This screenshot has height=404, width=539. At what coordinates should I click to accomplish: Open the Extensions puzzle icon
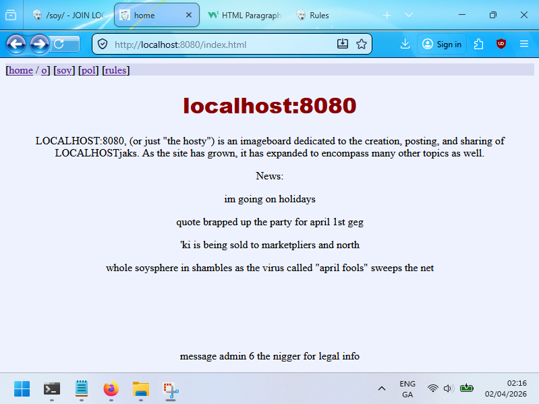pos(478,45)
